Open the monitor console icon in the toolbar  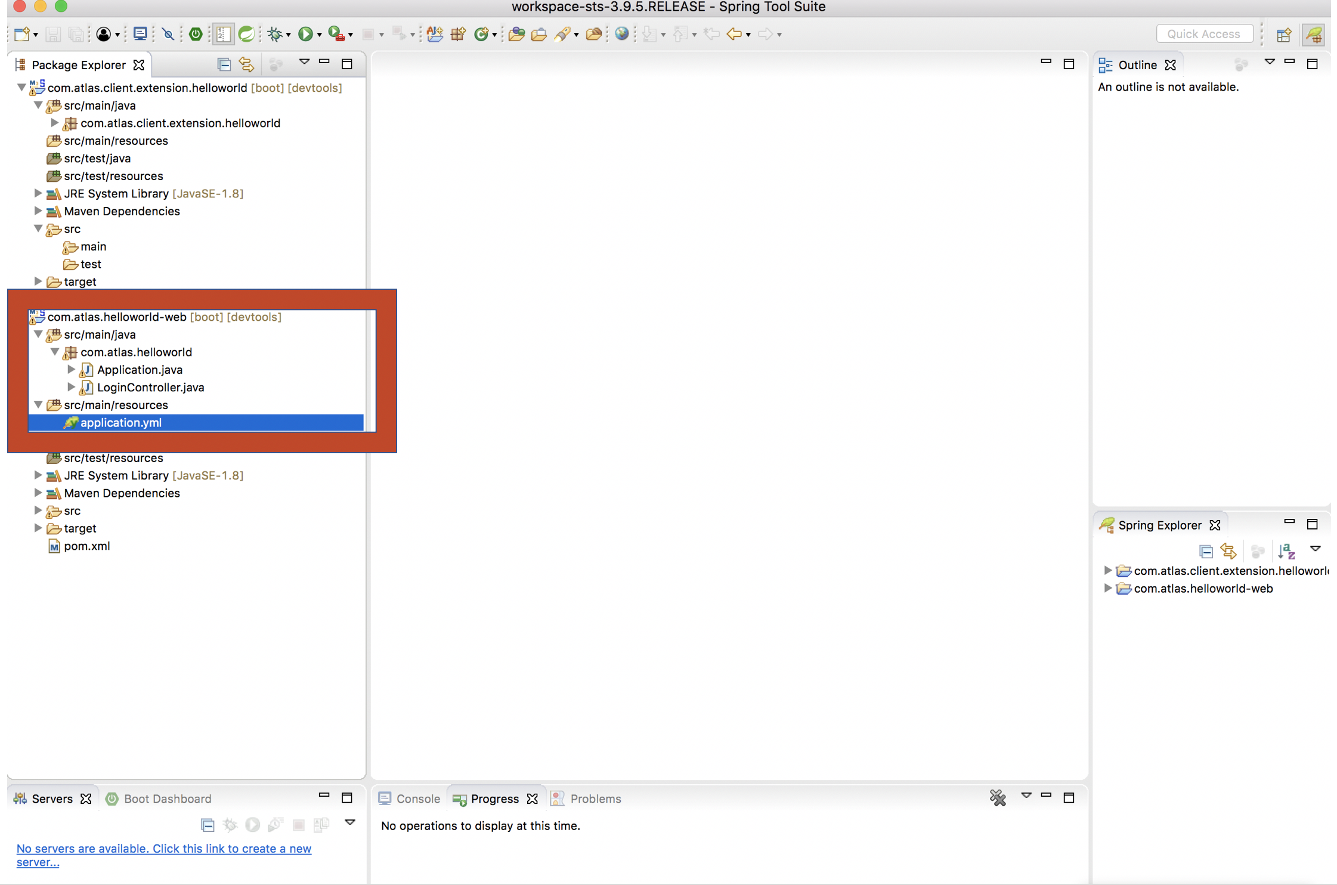click(140, 34)
